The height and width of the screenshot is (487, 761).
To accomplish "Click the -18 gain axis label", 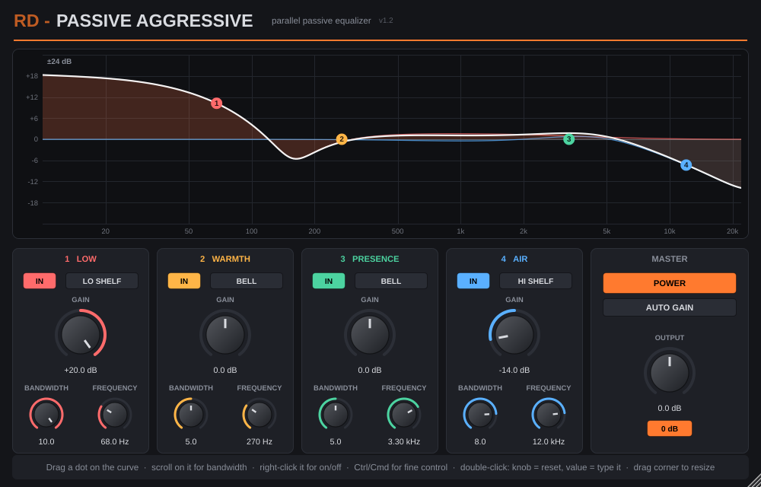I will pos(32,202).
